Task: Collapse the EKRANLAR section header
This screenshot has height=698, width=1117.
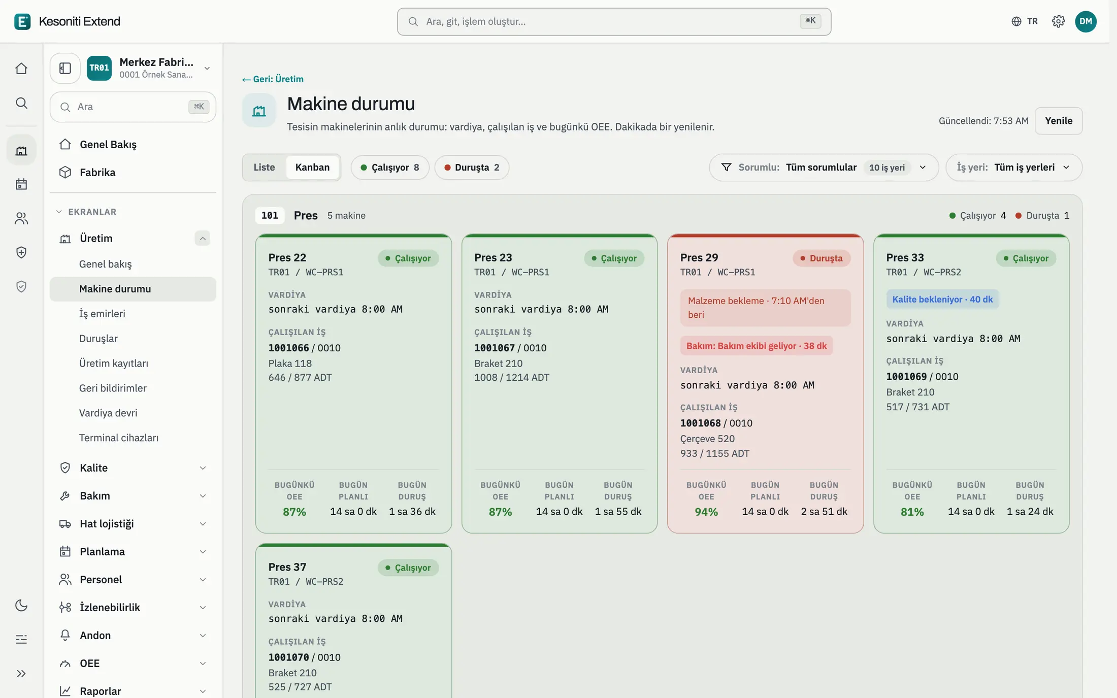Action: (86, 212)
